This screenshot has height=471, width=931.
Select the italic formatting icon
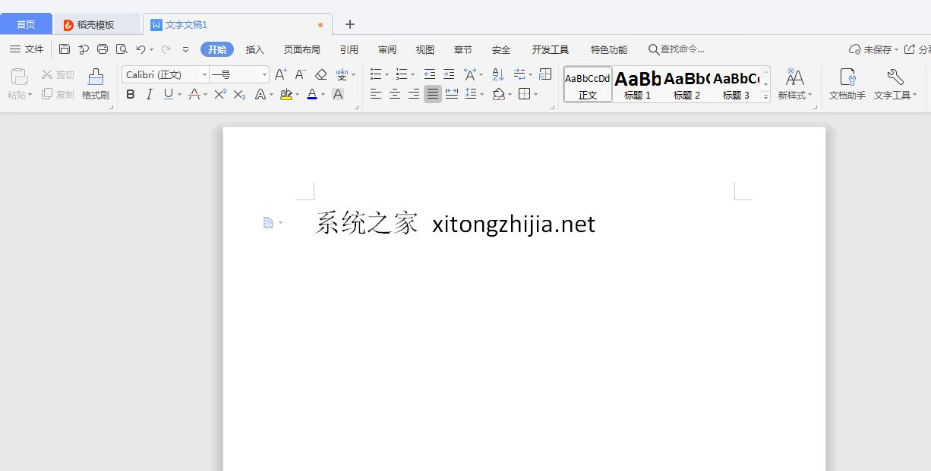[149, 94]
